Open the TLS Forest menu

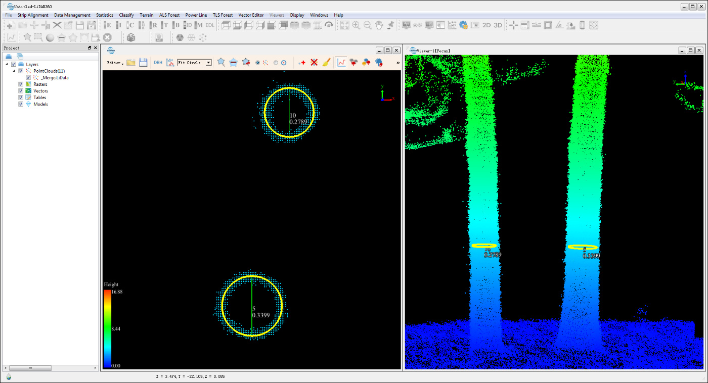(x=223, y=15)
